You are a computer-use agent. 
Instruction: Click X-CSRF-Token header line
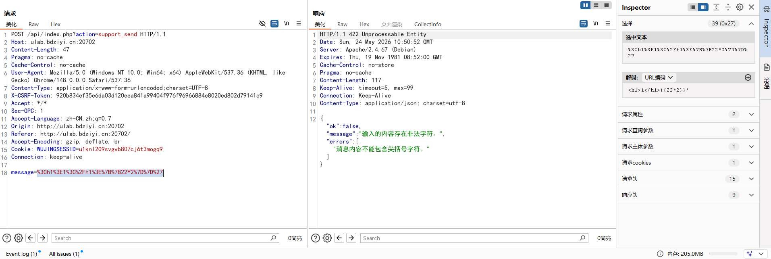(137, 96)
